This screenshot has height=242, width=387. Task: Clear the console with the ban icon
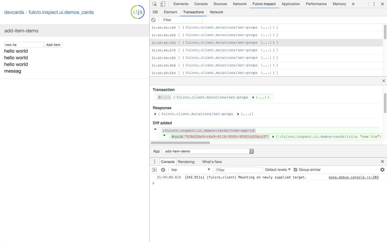(x=163, y=170)
